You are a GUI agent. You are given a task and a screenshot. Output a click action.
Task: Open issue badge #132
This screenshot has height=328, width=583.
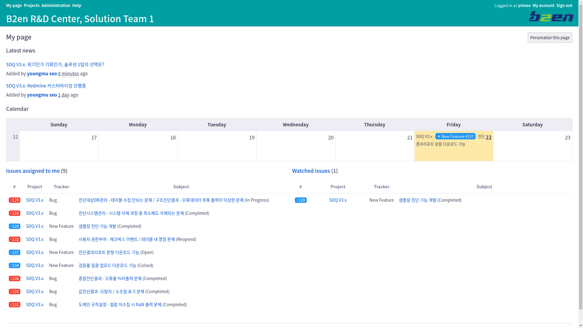tap(15, 239)
